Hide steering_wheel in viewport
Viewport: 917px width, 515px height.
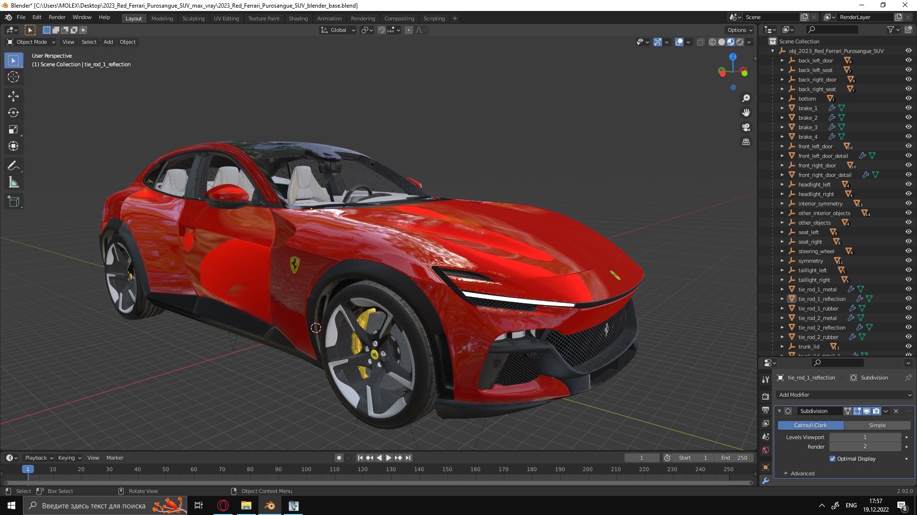click(x=908, y=251)
